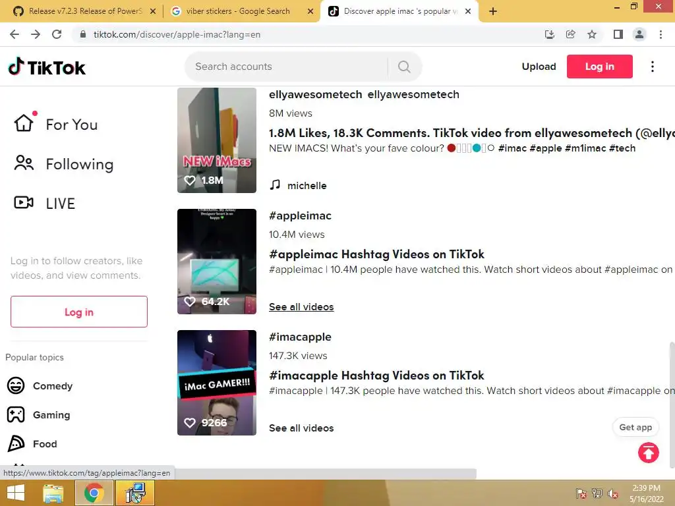Viewport: 675px width, 506px height.
Task: Click the Chrome taskbar icon
Action: point(94,493)
